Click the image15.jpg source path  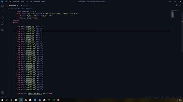(x=30, y=57)
